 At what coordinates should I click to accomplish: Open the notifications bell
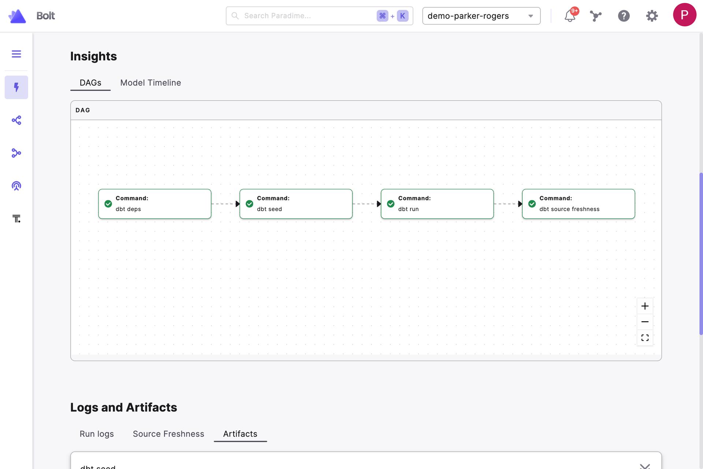570,16
